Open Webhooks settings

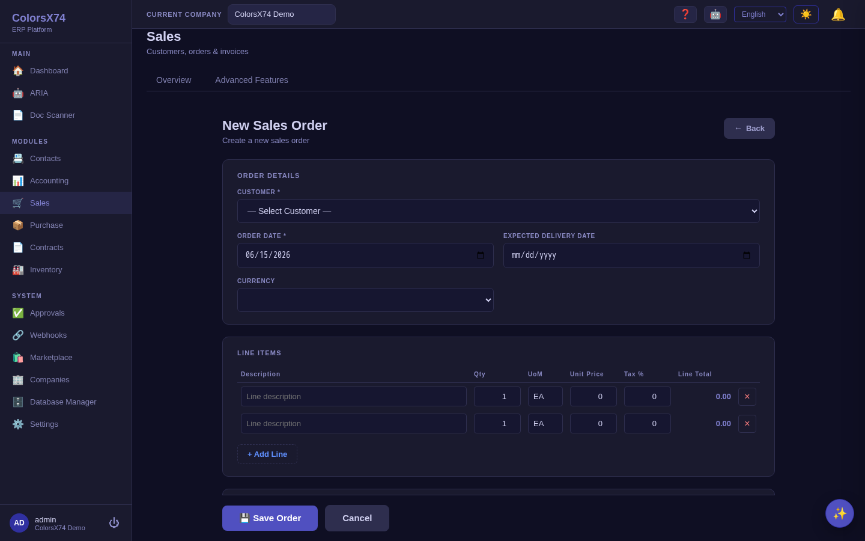coord(65,335)
